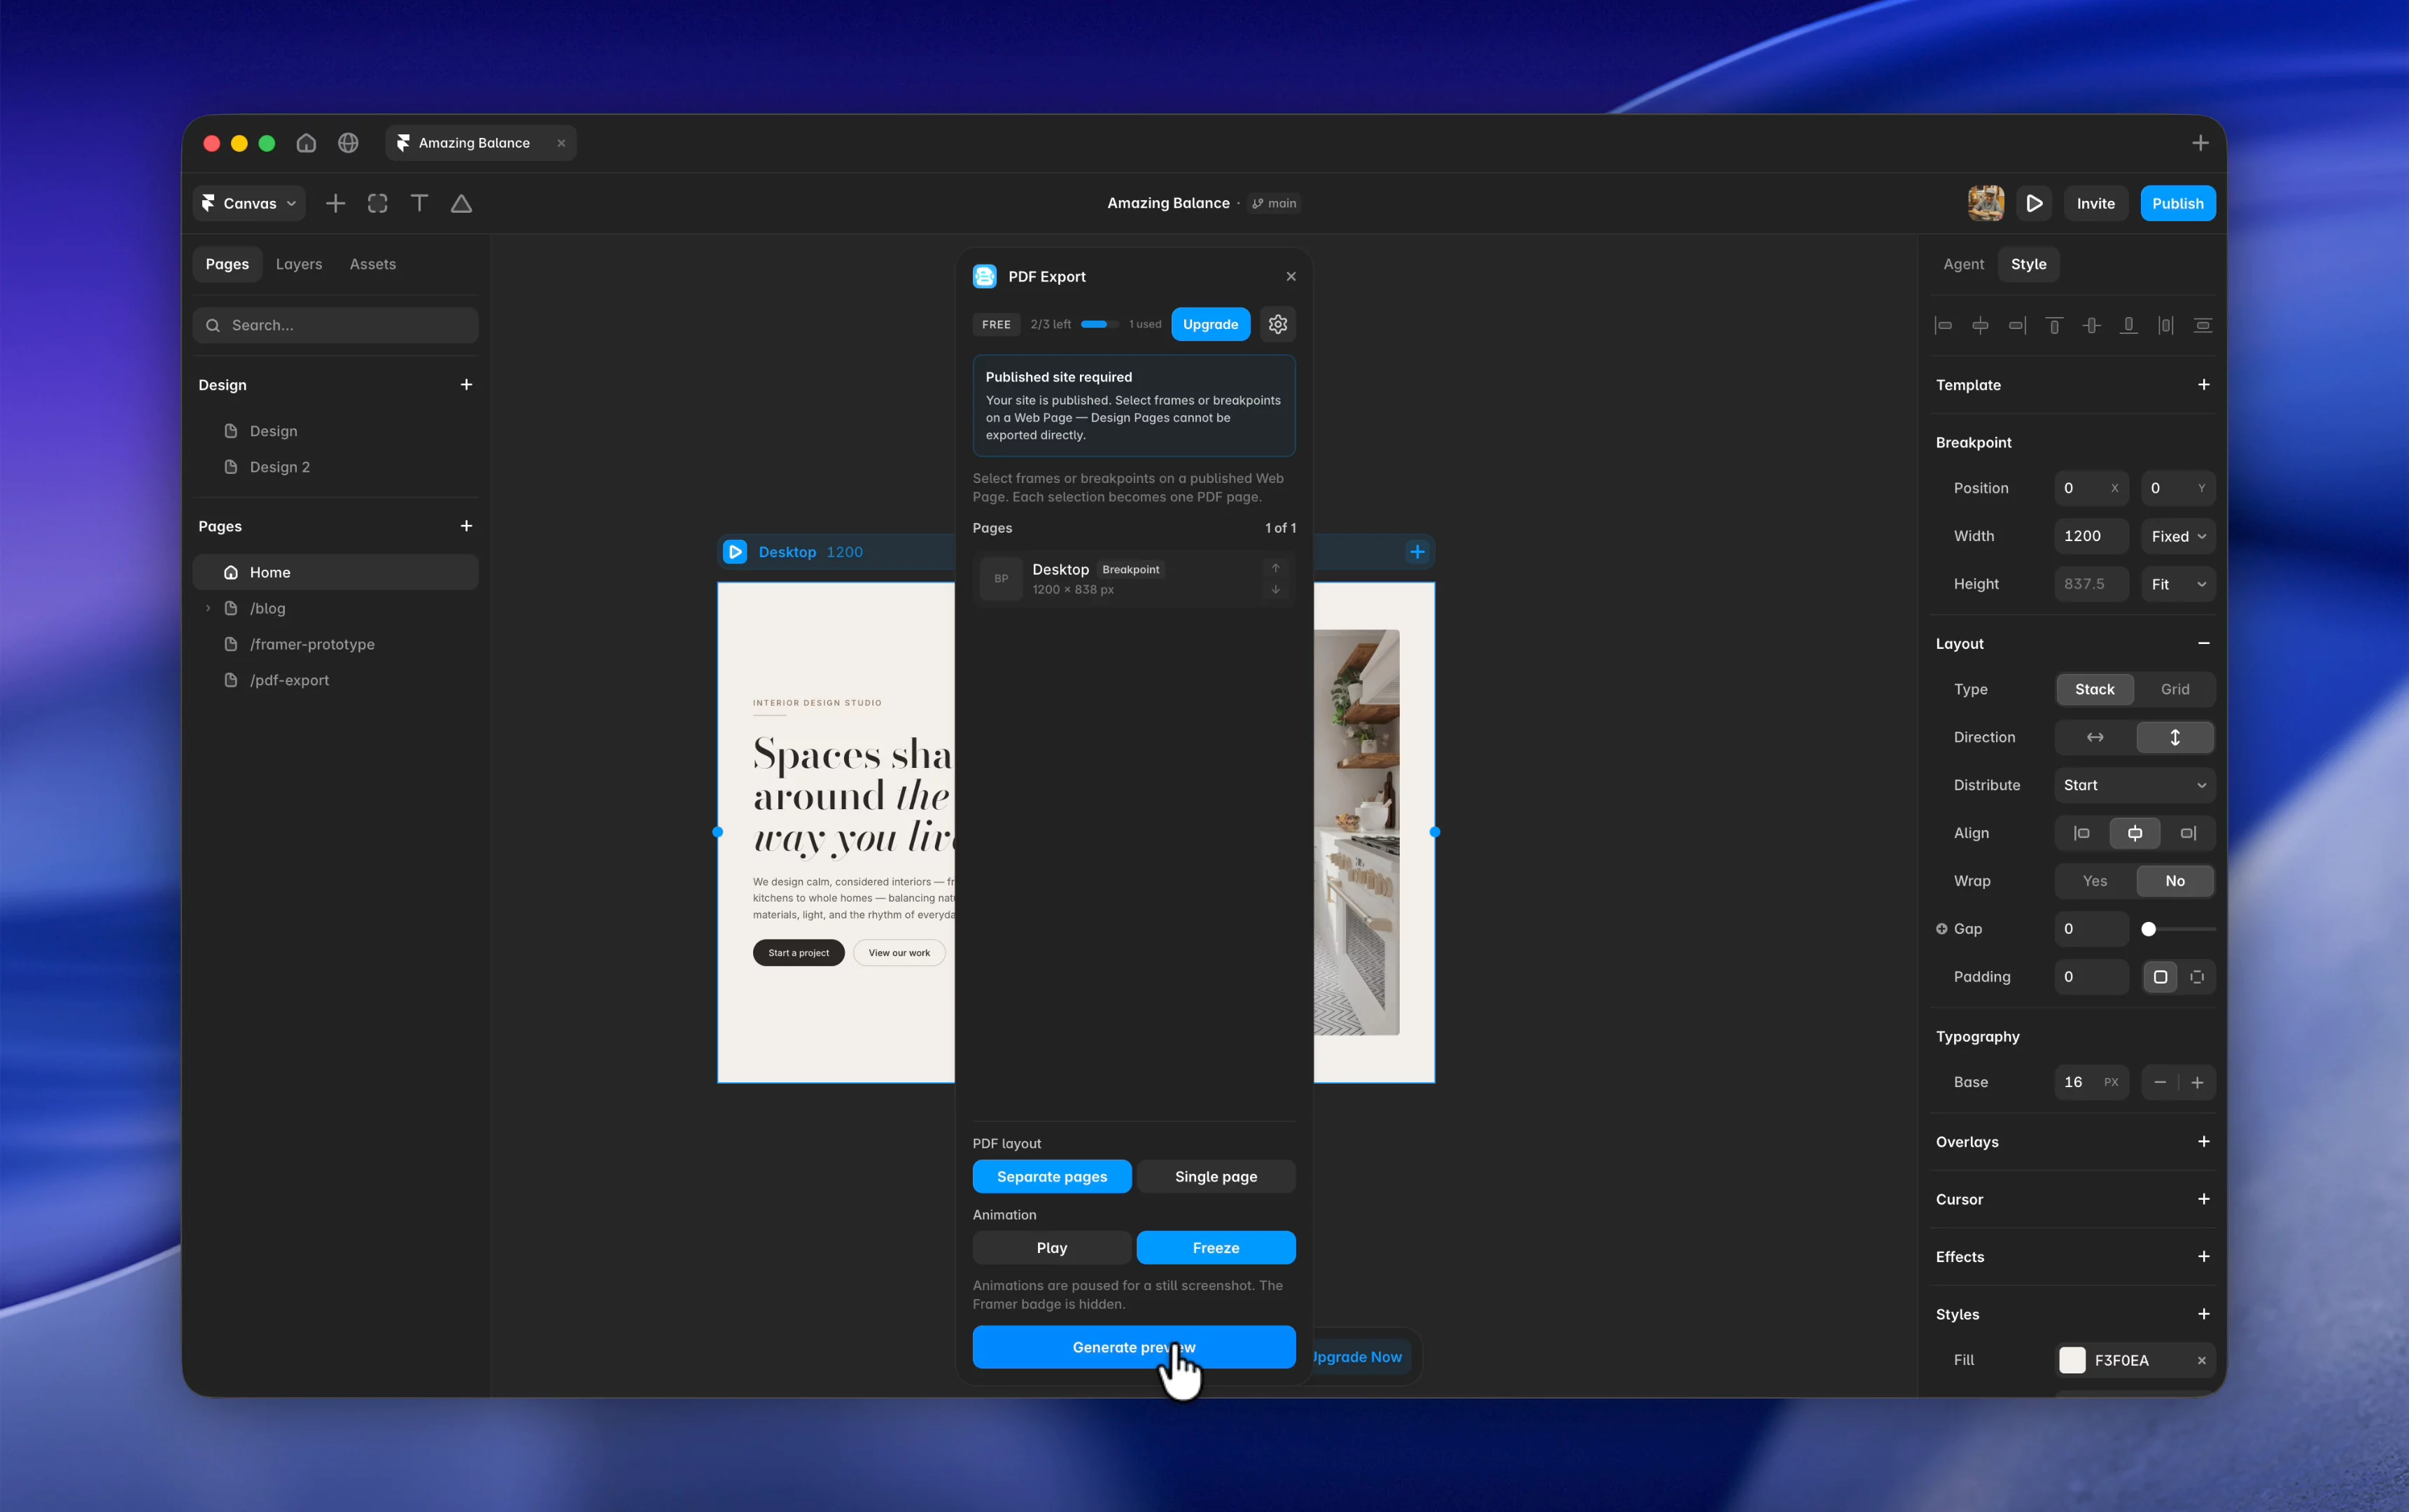Image resolution: width=2409 pixels, height=1512 pixels.
Task: Switch Animation to Play
Action: tap(1051, 1247)
